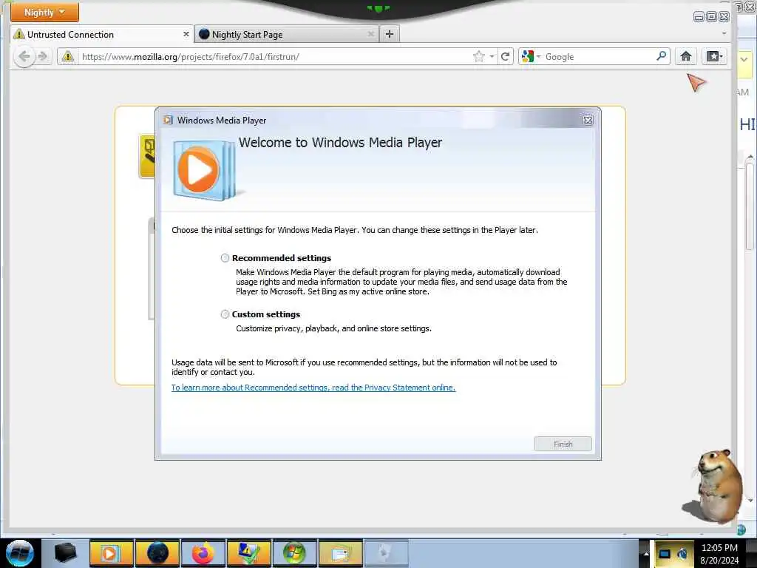Click the Finish button
Image resolution: width=757 pixels, height=568 pixels.
pyautogui.click(x=563, y=444)
